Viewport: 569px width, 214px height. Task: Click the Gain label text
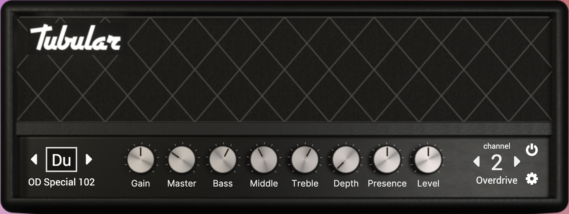pos(140,183)
